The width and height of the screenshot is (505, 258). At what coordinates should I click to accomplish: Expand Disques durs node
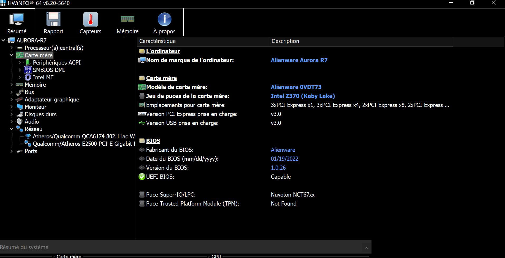pos(11,114)
